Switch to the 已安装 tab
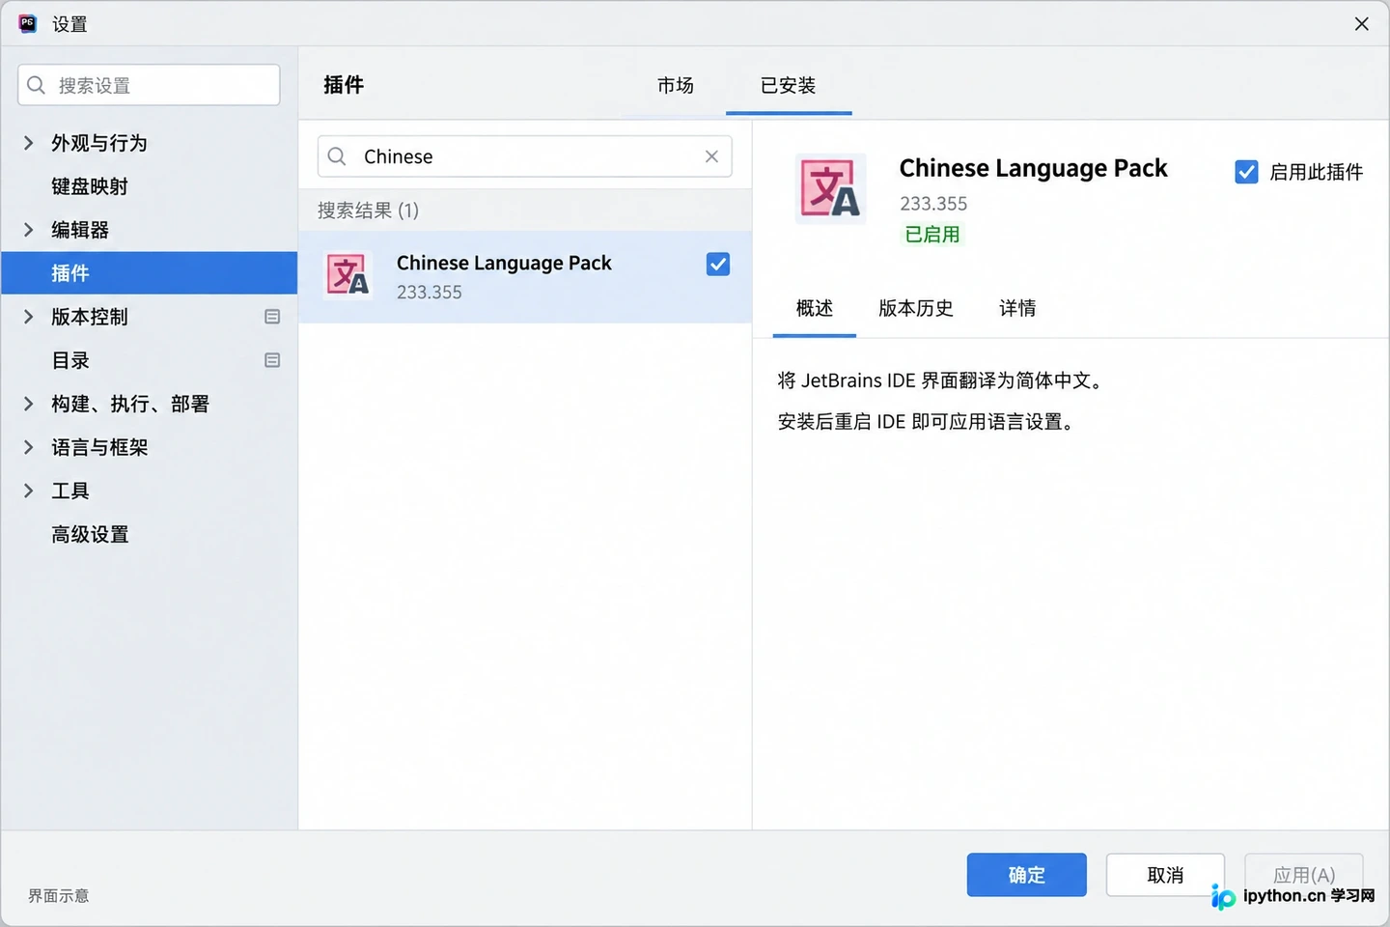This screenshot has height=927, width=1390. tap(789, 85)
